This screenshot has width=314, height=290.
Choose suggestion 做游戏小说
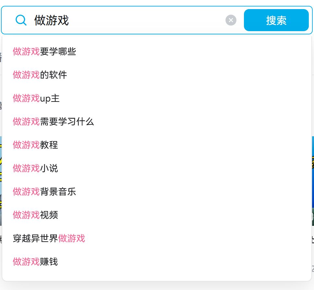[35, 168]
